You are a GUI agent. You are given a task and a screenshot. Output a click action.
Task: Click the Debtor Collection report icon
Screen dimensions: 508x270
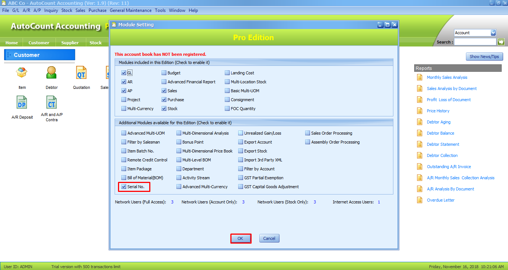(x=420, y=155)
